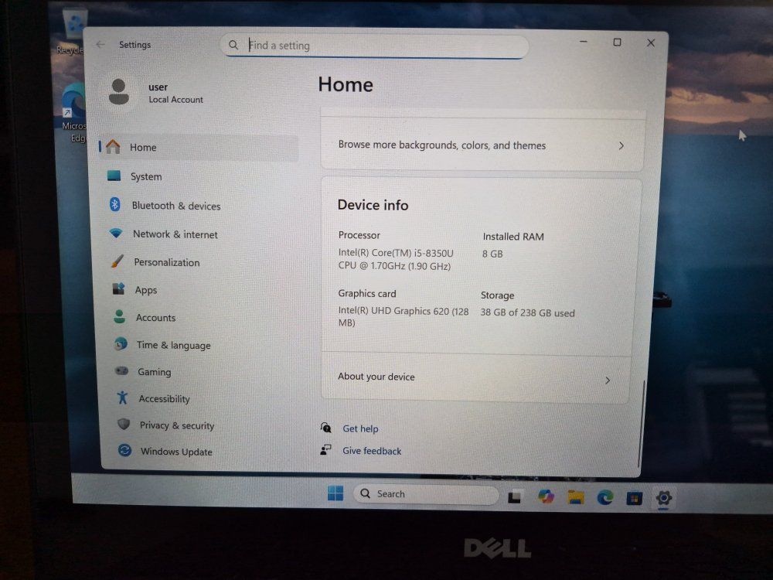Open the Get help link

point(360,428)
